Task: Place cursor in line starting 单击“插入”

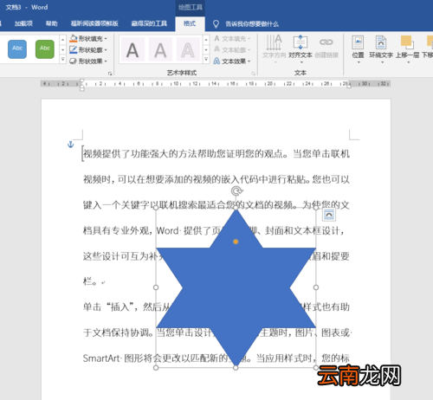Action: pos(216,306)
